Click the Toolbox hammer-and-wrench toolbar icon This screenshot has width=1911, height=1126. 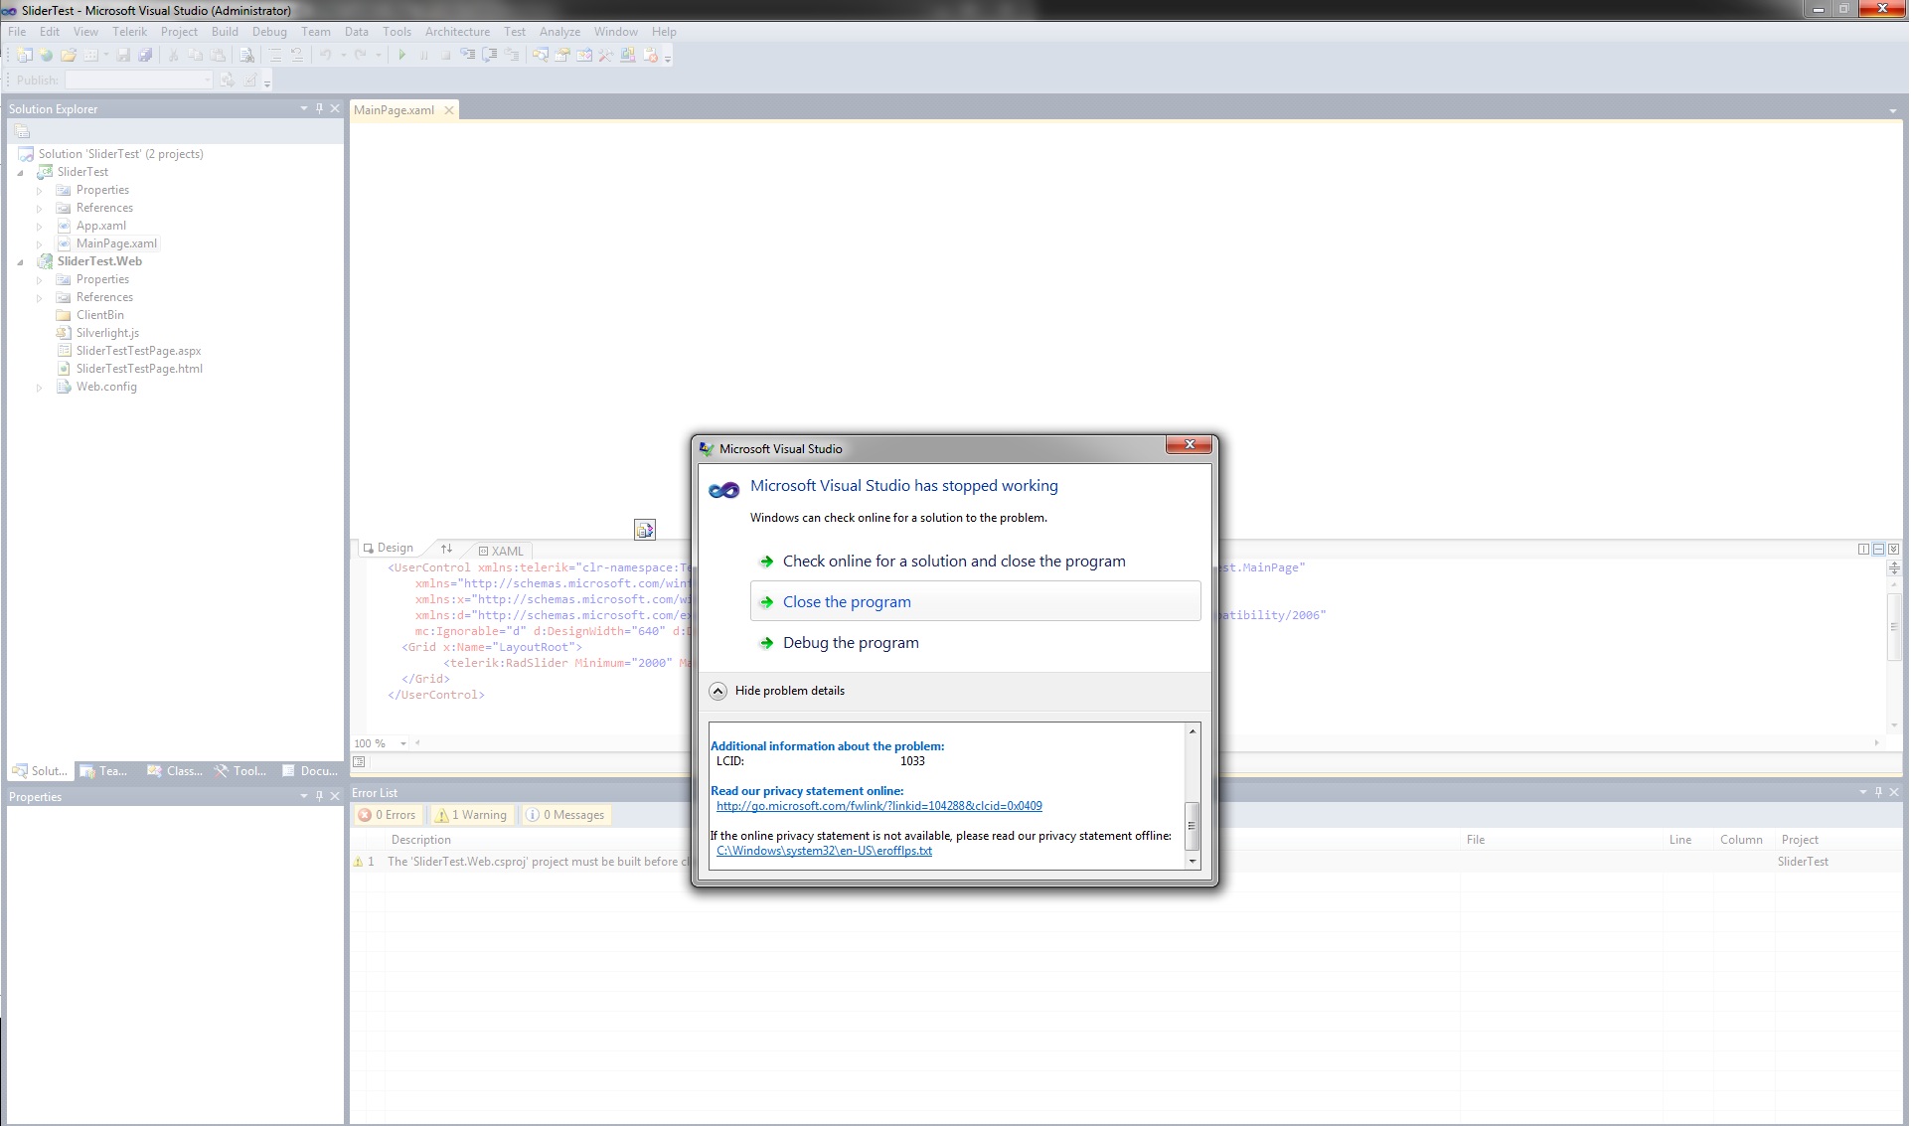coord(605,56)
